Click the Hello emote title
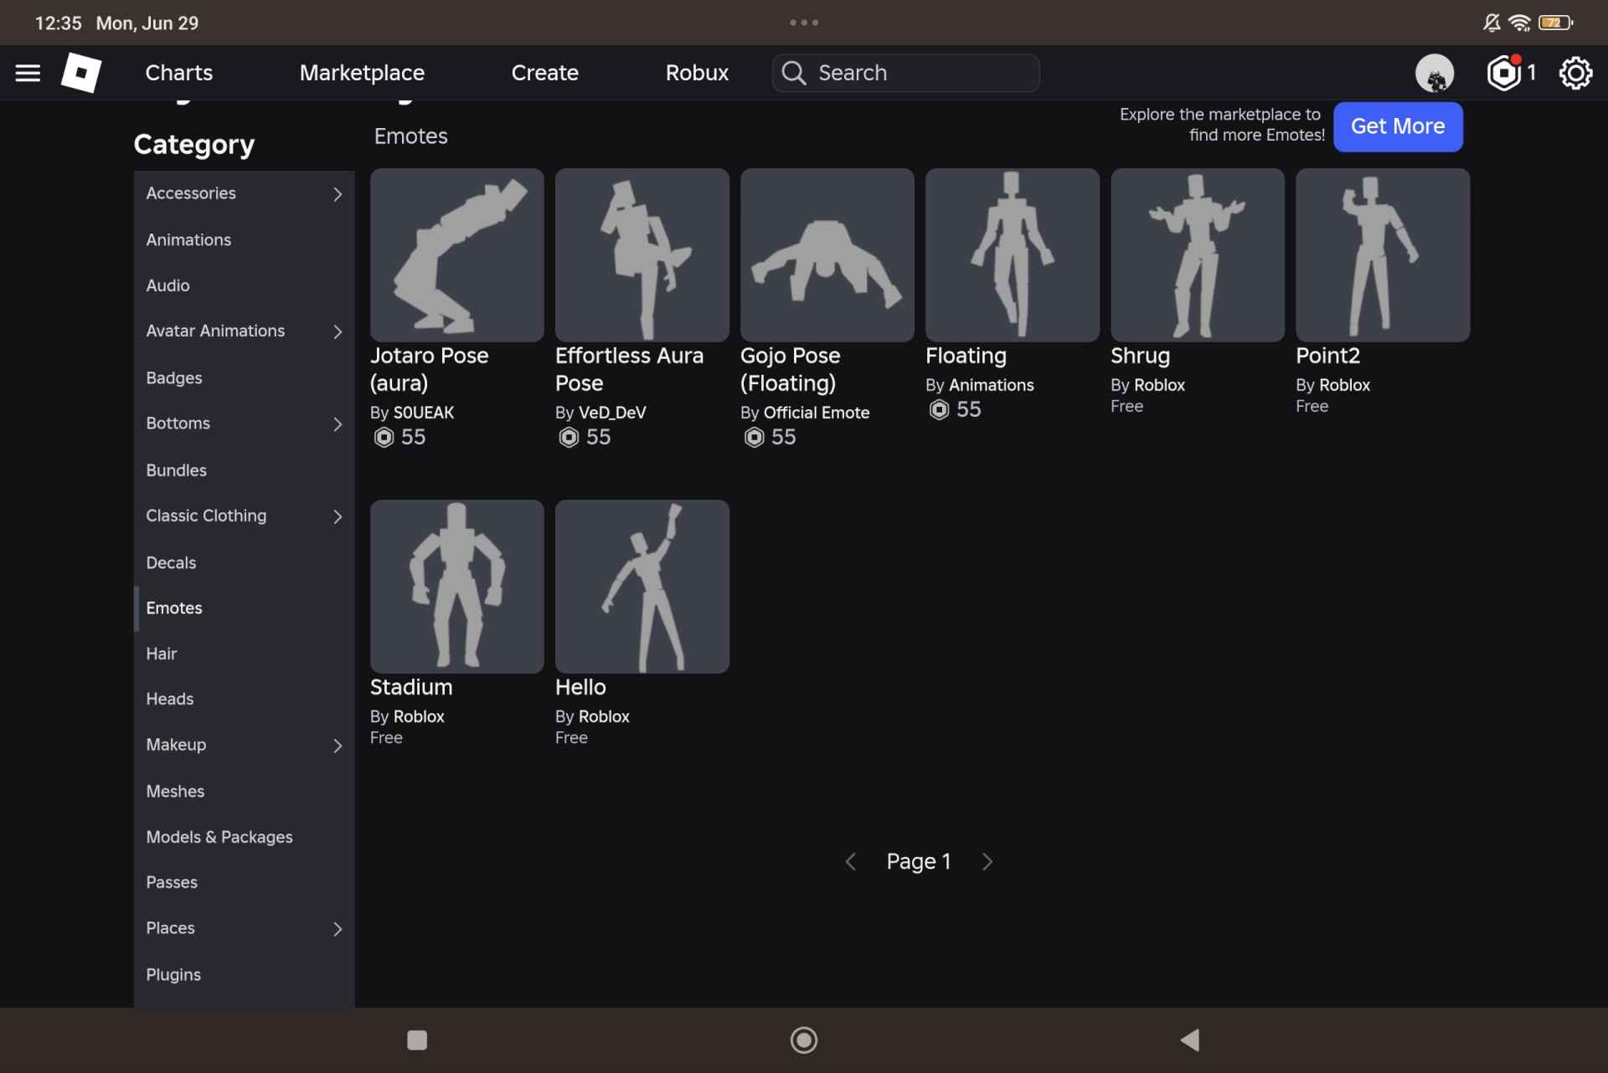This screenshot has height=1073, width=1608. tap(580, 687)
